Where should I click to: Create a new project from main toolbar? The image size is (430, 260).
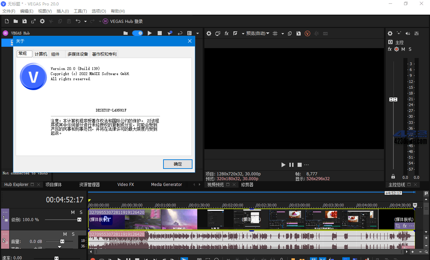(x=6, y=21)
